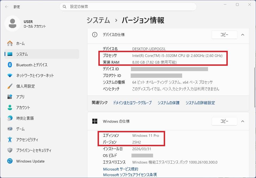Open the システムの保護 link
Viewport: 256px width, 178px height.
tap(168, 103)
